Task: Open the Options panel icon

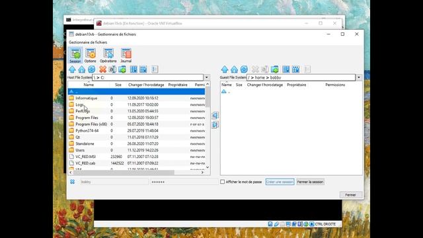Action: coord(90,56)
